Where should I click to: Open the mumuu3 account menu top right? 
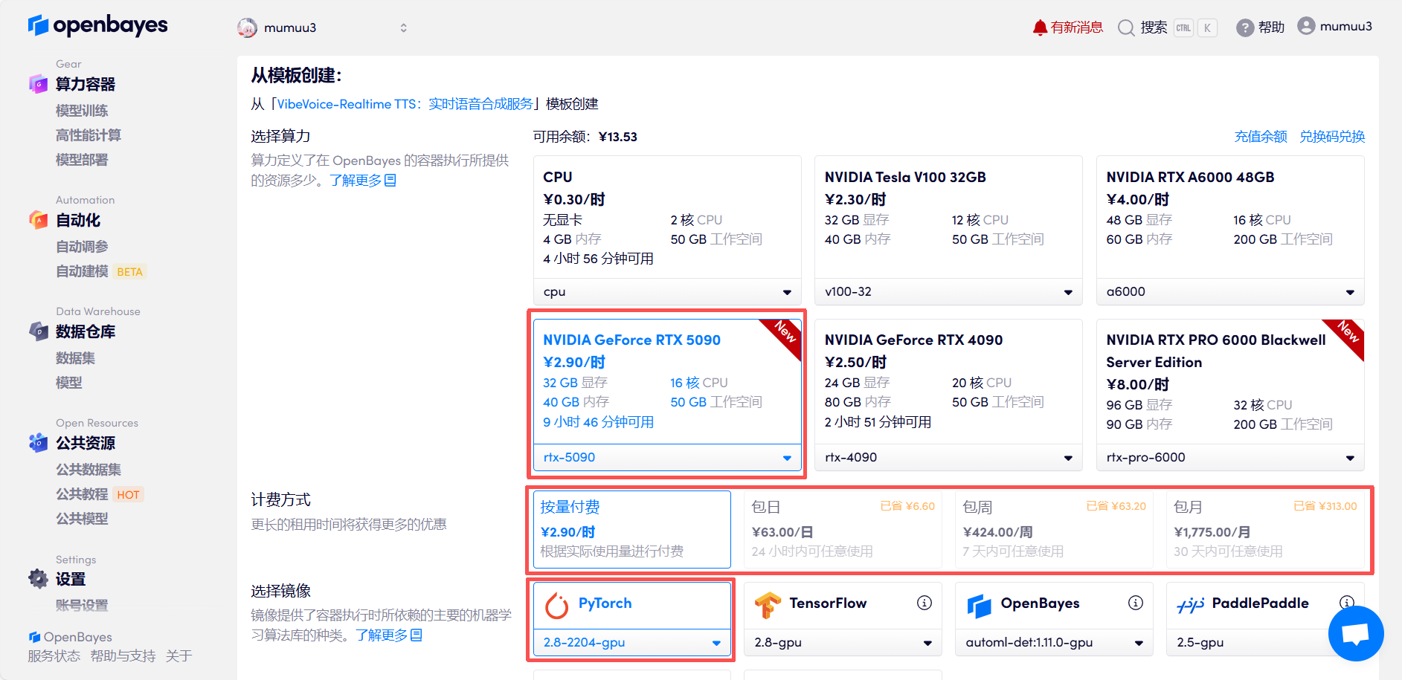pos(1345,26)
